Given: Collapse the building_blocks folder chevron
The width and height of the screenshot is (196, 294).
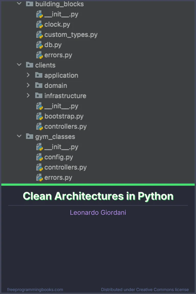Looking at the screenshot, I should pyautogui.click(x=19, y=3).
